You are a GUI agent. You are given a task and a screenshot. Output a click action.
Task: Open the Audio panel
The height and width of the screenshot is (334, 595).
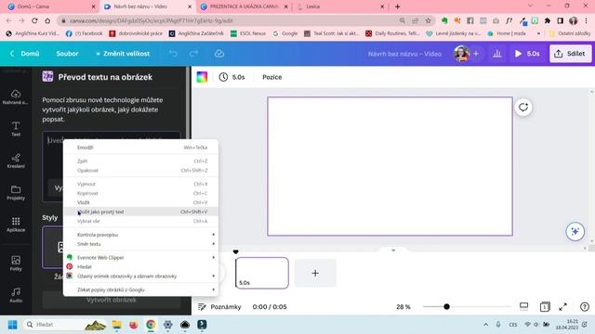[x=16, y=295]
